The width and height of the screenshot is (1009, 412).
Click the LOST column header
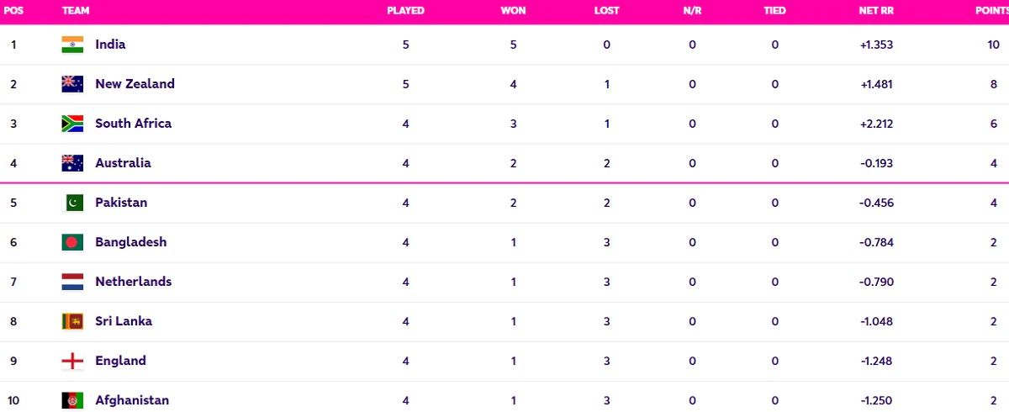606,11
